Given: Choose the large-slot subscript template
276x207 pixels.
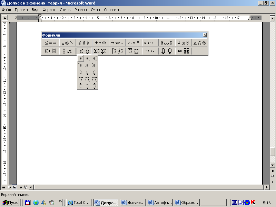Looking at the screenshot, I should [x=88, y=79].
